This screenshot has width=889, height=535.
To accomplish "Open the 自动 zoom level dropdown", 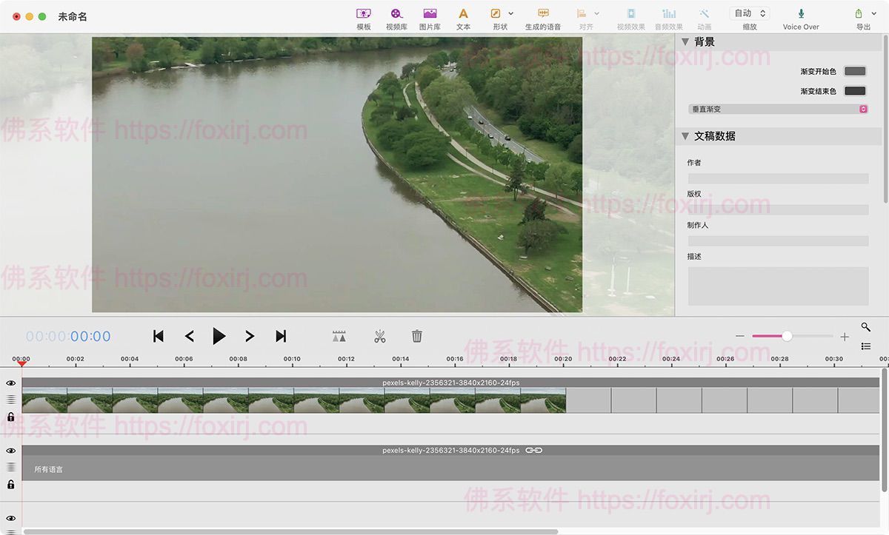I will click(x=749, y=13).
